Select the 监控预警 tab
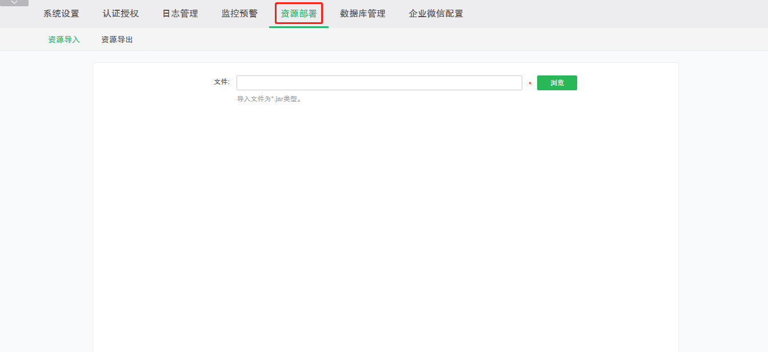The height and width of the screenshot is (352, 768). (239, 14)
